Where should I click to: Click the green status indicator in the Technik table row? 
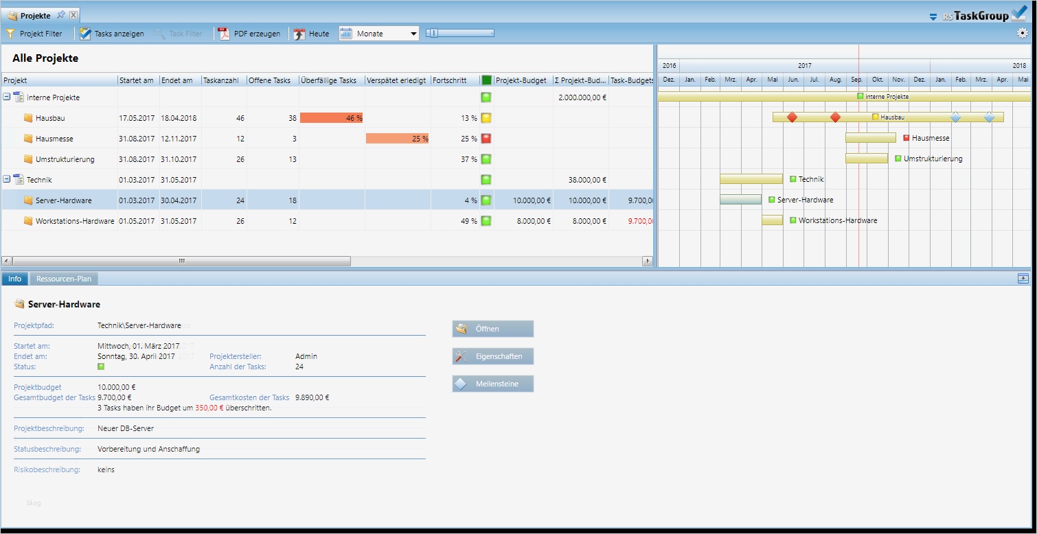486,180
